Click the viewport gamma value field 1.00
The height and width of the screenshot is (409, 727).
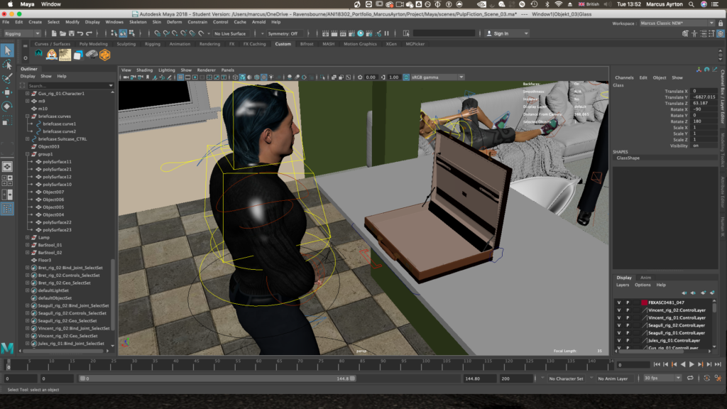click(x=393, y=77)
